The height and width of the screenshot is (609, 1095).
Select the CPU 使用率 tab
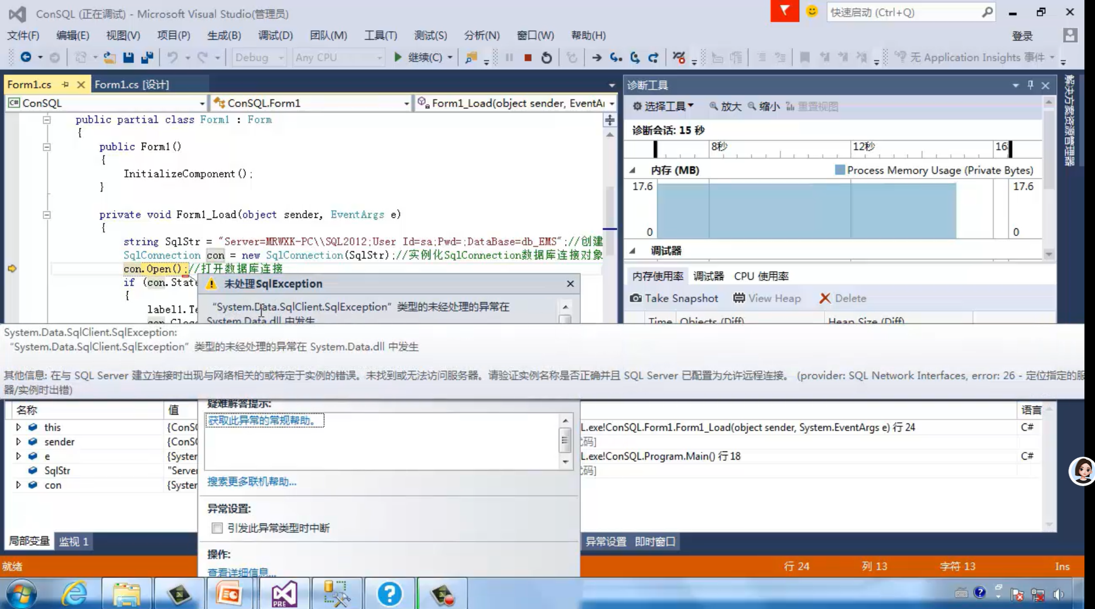(x=761, y=276)
